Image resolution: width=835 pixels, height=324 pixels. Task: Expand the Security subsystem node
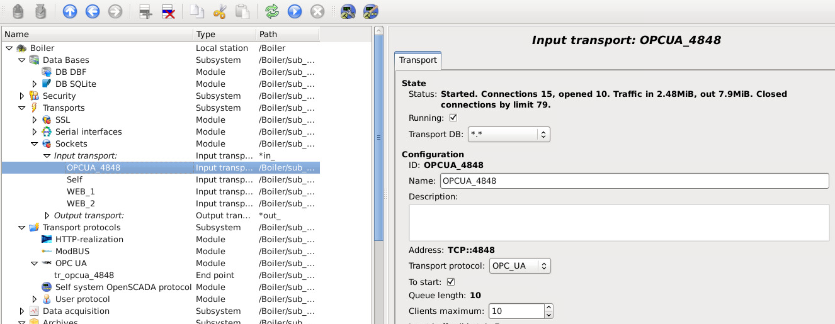coord(22,96)
